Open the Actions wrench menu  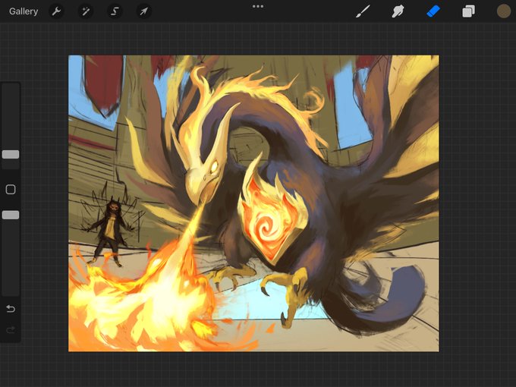[56, 11]
